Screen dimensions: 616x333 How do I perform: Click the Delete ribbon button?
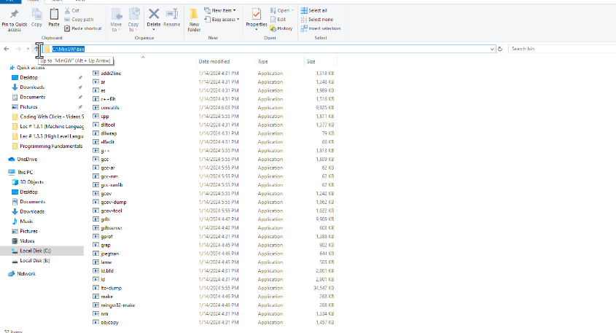click(154, 19)
